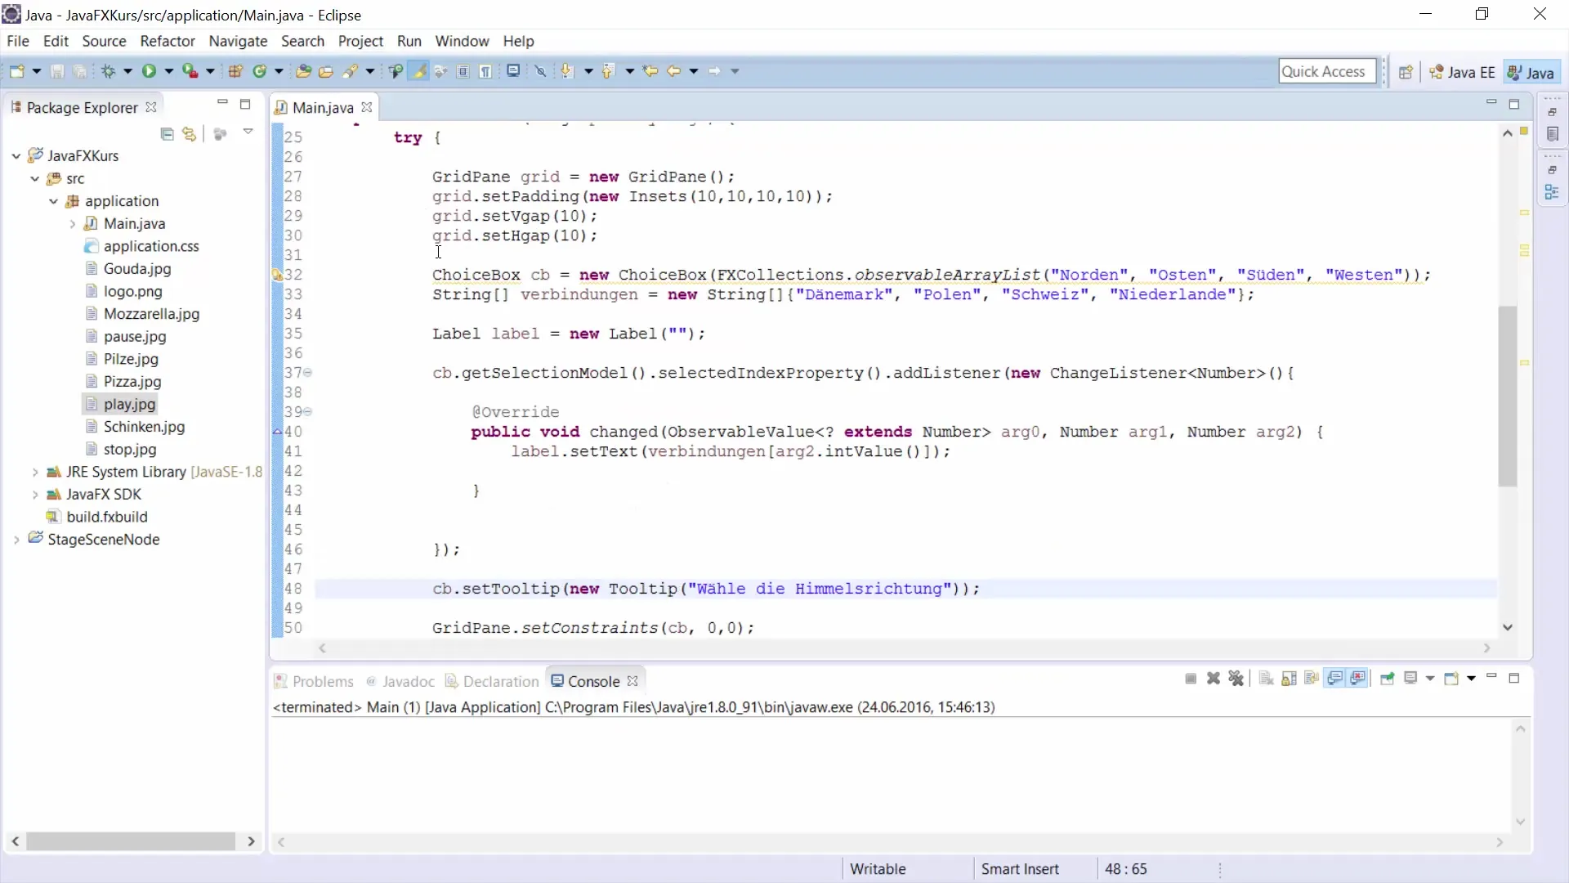Toggle Show Console When Standard Error Changes
1569x883 pixels.
[x=1358, y=679]
